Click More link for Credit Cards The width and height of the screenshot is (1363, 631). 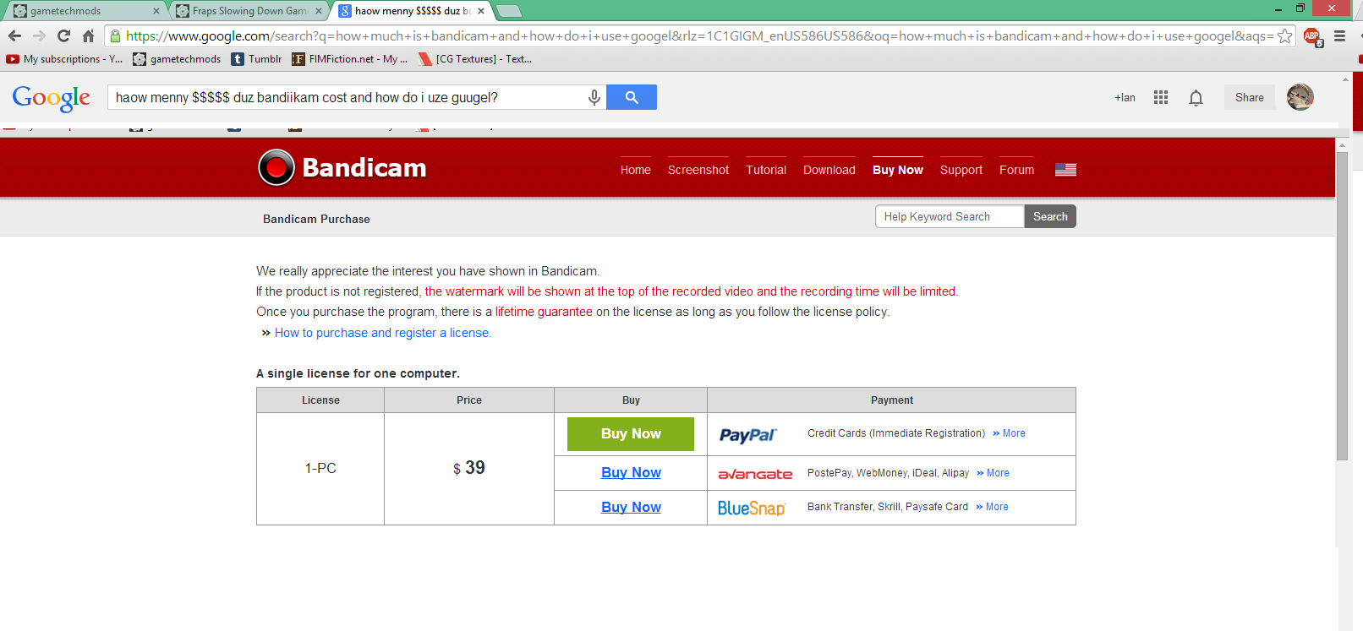coord(1009,433)
